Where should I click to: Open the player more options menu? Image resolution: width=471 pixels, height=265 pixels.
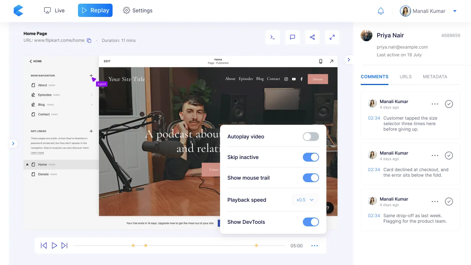click(x=315, y=246)
